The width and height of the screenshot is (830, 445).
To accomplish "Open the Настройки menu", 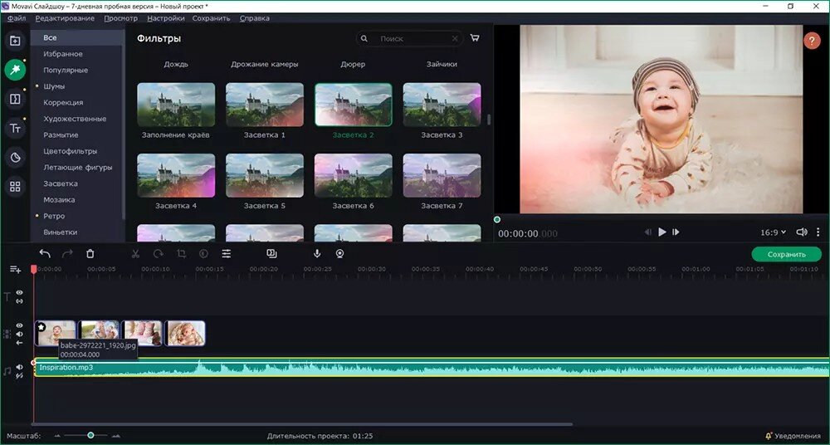I will click(x=166, y=18).
